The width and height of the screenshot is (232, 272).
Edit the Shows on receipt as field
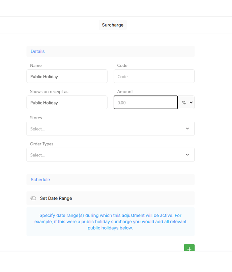[x=67, y=102]
